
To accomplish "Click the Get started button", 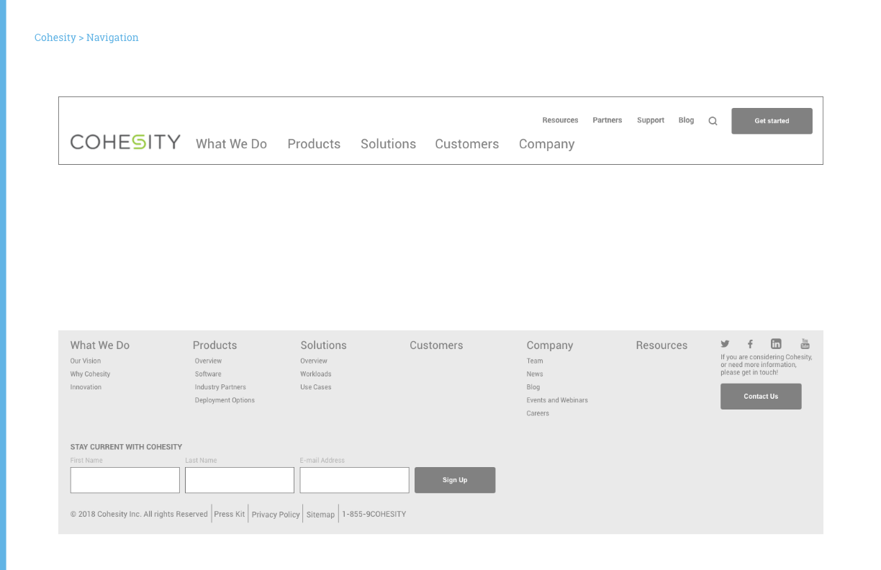I will (772, 121).
